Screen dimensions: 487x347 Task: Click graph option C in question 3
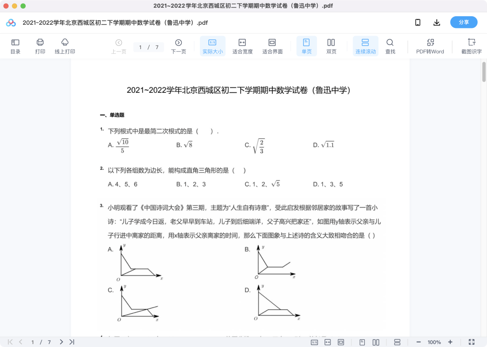pyautogui.click(x=138, y=303)
